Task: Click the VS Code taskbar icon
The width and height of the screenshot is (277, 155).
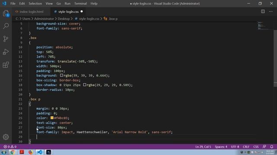Action: point(39,152)
